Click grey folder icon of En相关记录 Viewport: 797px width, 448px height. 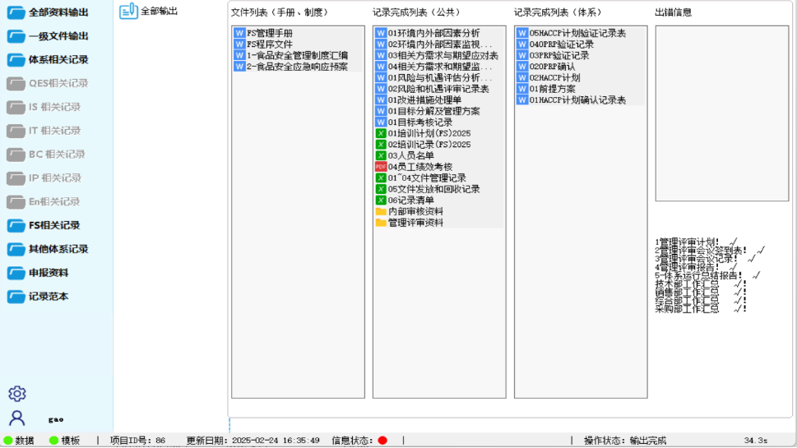coord(16,201)
